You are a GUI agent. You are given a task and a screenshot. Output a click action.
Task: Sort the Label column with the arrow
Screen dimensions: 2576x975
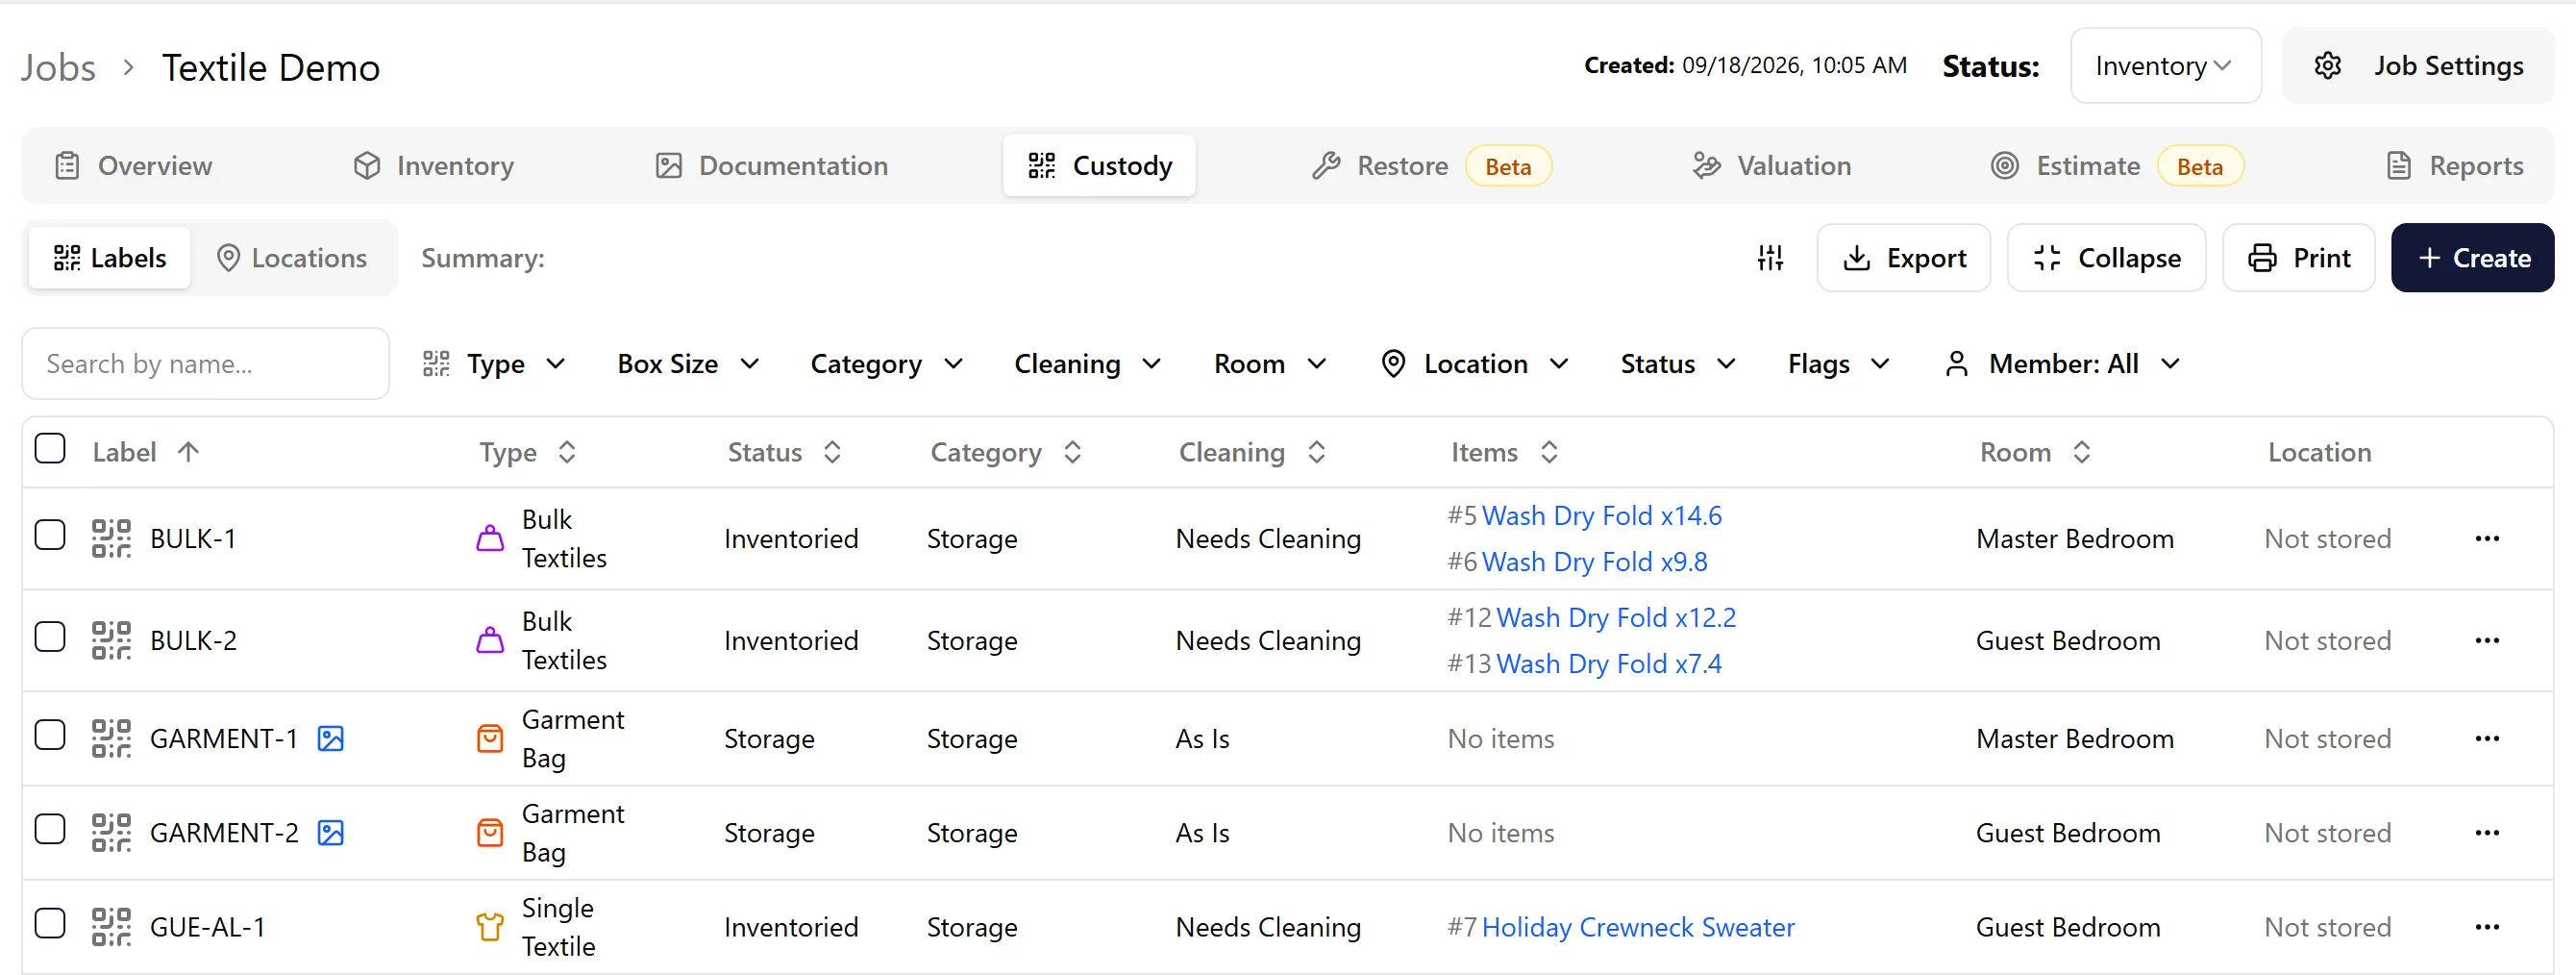coord(188,452)
